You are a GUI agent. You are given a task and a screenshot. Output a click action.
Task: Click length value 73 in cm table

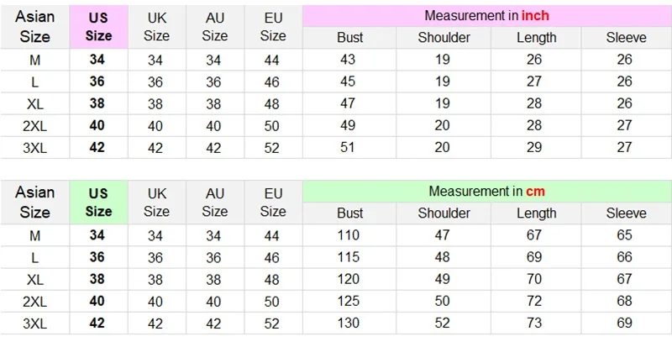(x=534, y=323)
